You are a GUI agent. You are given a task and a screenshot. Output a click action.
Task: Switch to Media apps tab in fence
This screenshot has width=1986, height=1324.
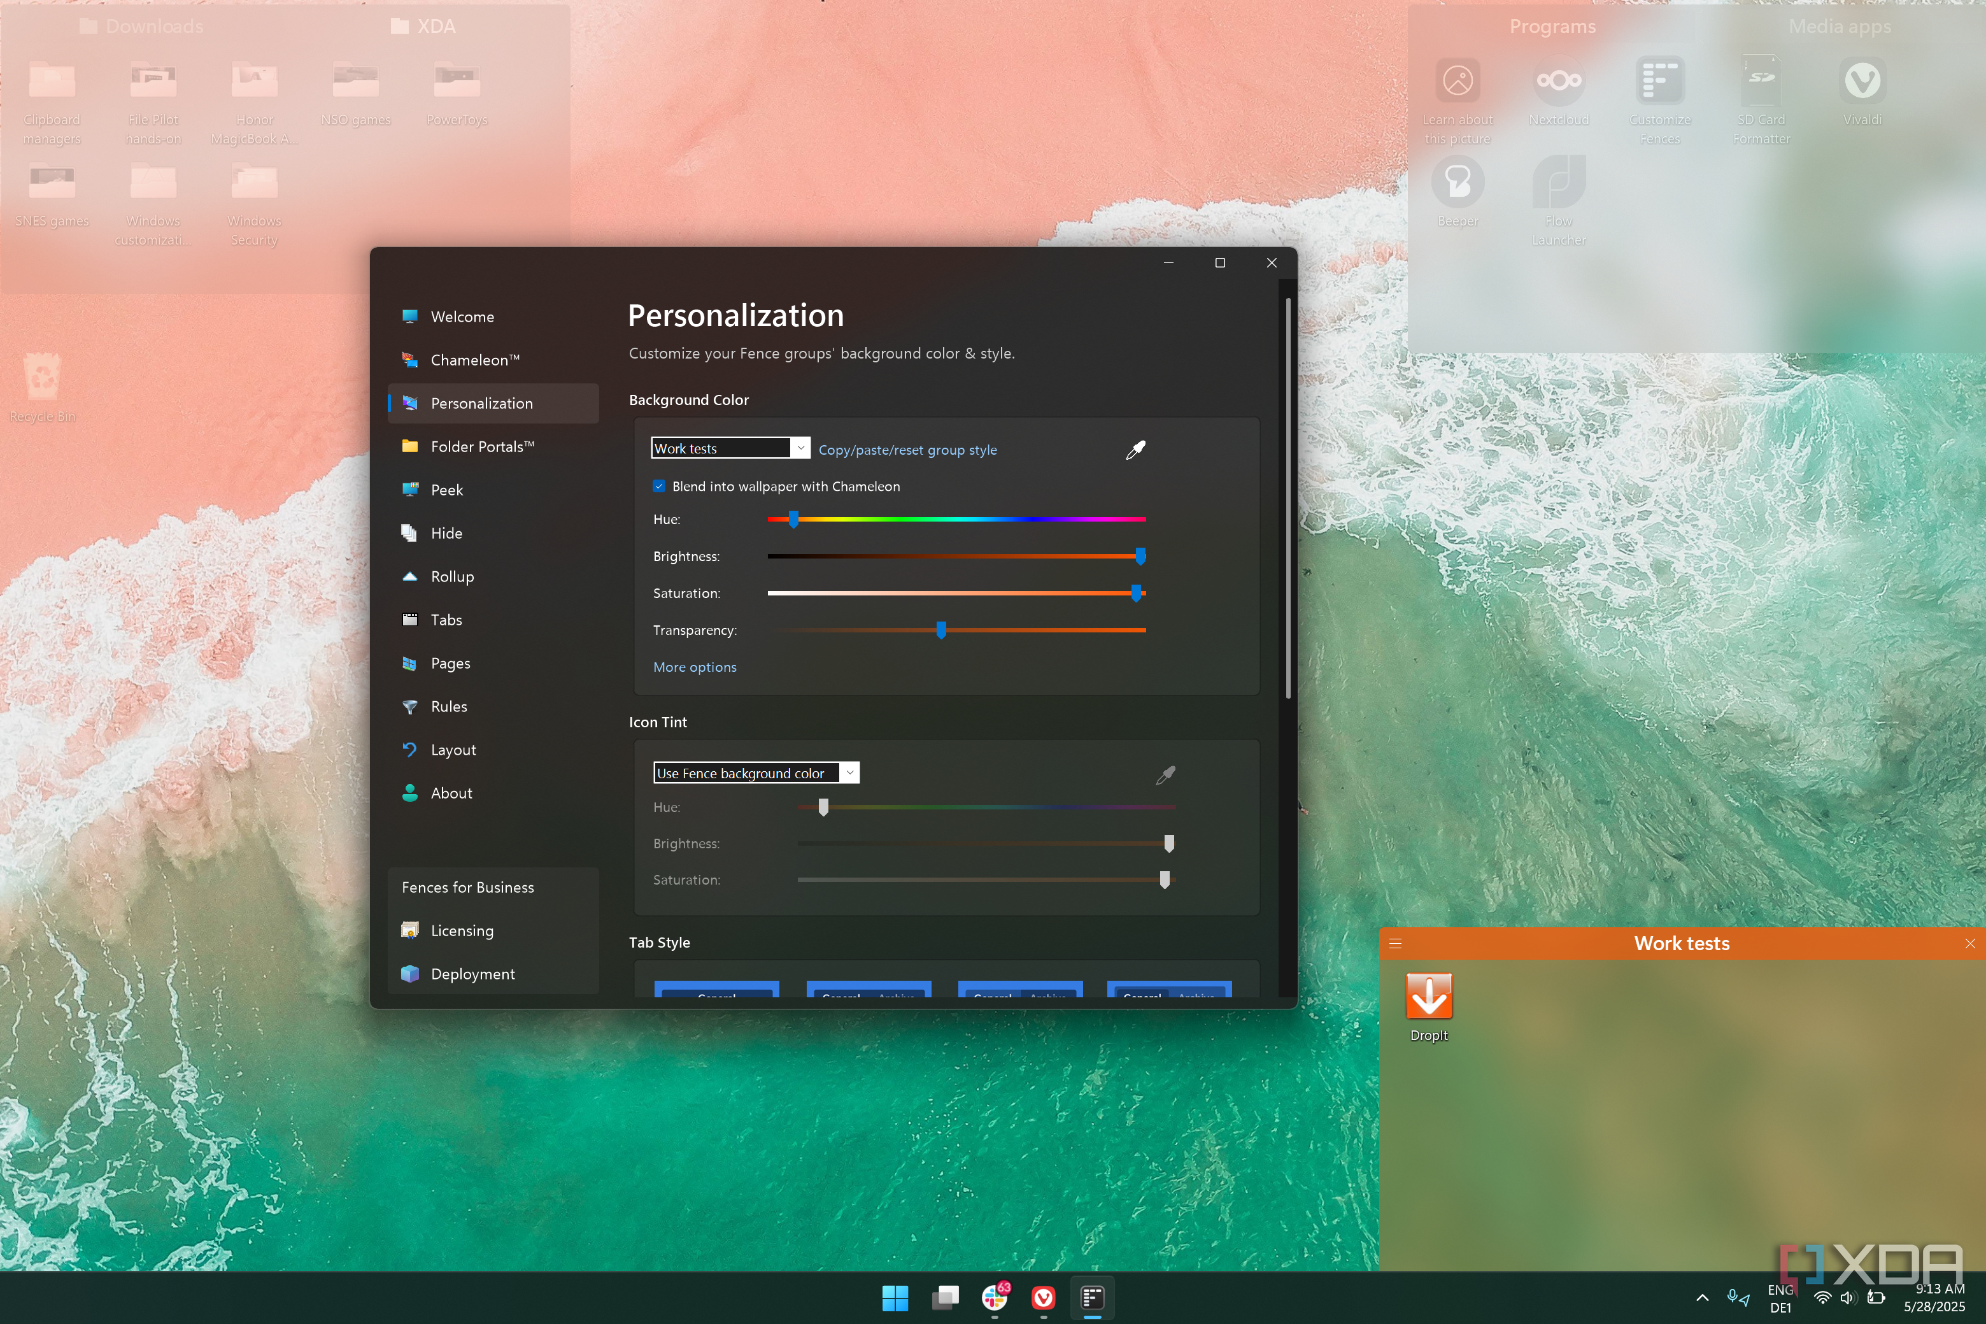[1839, 26]
